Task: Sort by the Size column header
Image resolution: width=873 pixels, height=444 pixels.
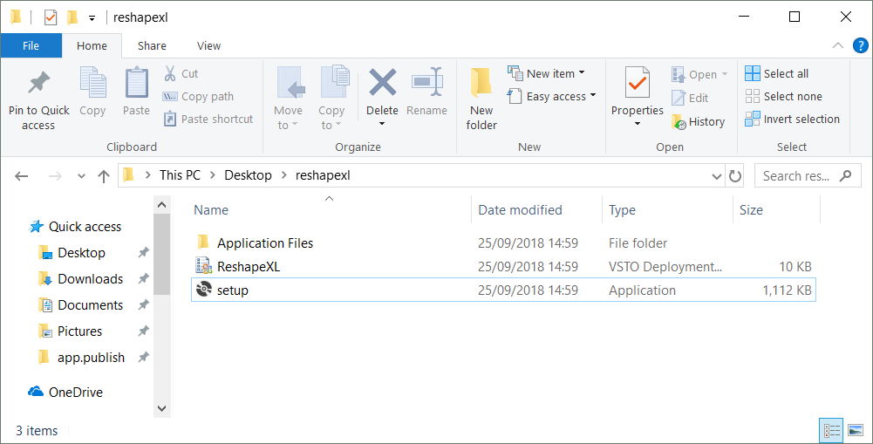Action: (751, 210)
